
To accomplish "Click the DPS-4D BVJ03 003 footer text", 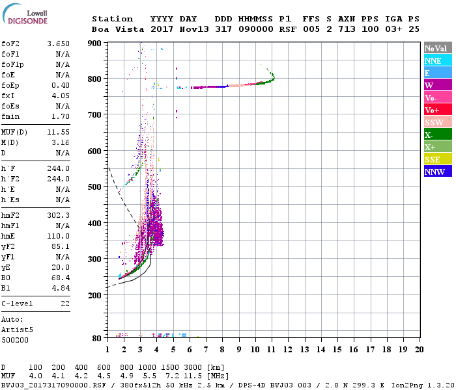I will 274,385.
